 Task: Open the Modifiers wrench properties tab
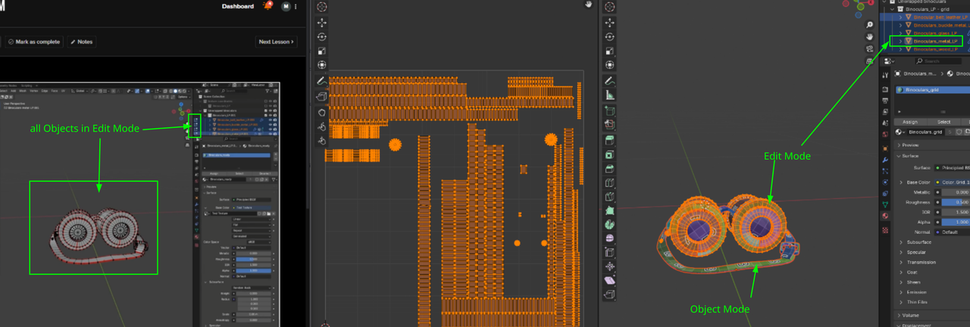coord(885,160)
